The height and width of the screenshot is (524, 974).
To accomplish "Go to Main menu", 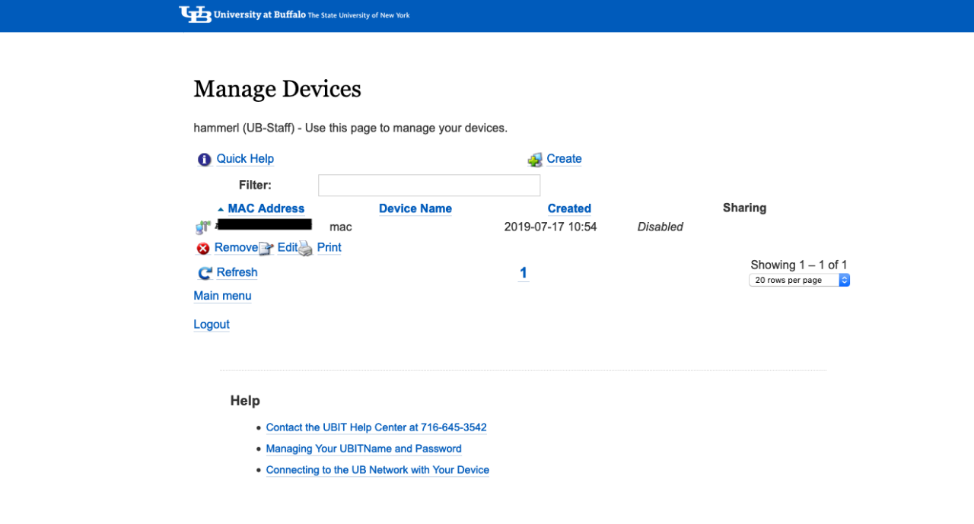I will pyautogui.click(x=222, y=296).
